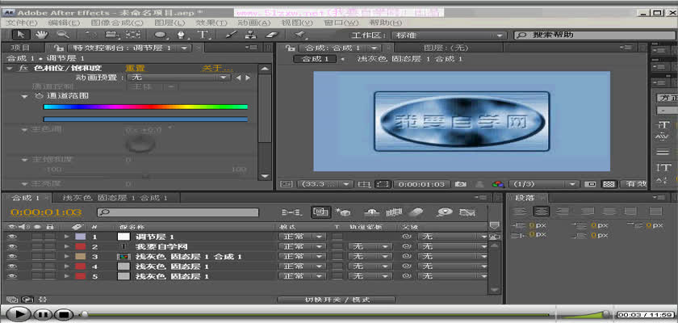Select the Brush tool
The height and width of the screenshot is (323, 678).
click(232, 35)
